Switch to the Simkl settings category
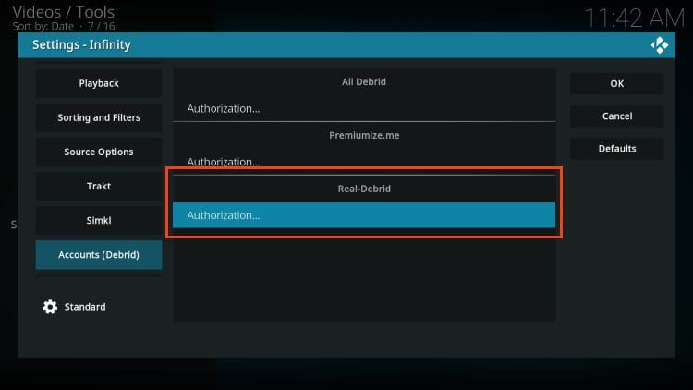Screen dimensions: 693x390 tap(99, 220)
